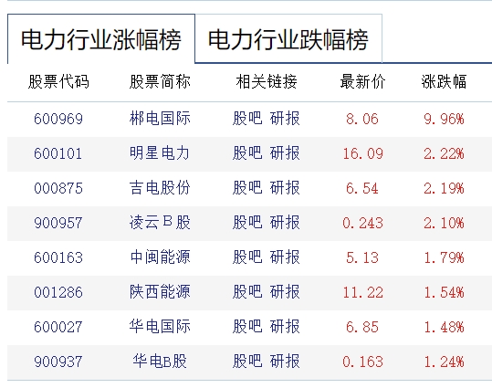Viewport: 492px width, 388px height.
Task: Open 股吧 for 吉电股份
Action: 247,188
